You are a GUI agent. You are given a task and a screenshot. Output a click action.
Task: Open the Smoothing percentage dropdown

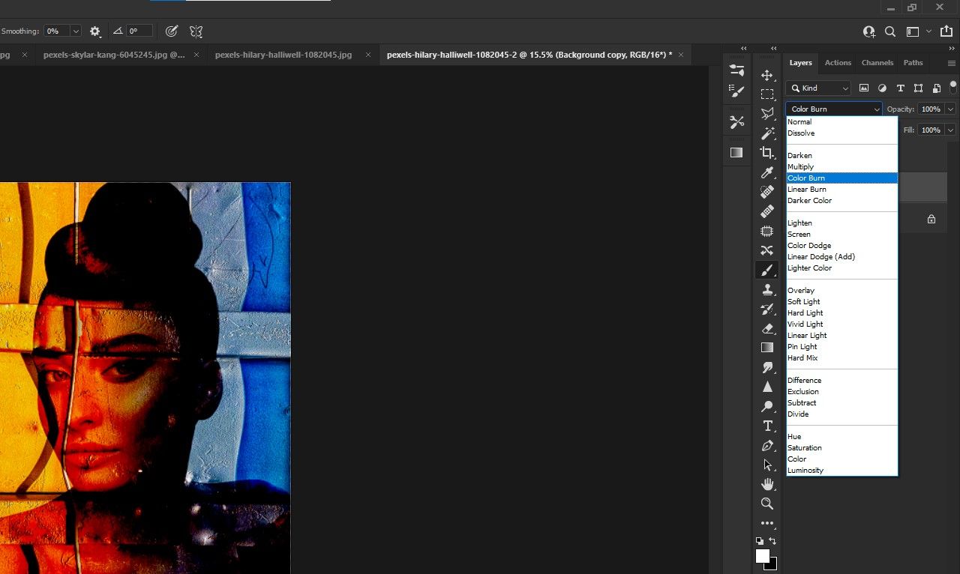click(x=76, y=31)
